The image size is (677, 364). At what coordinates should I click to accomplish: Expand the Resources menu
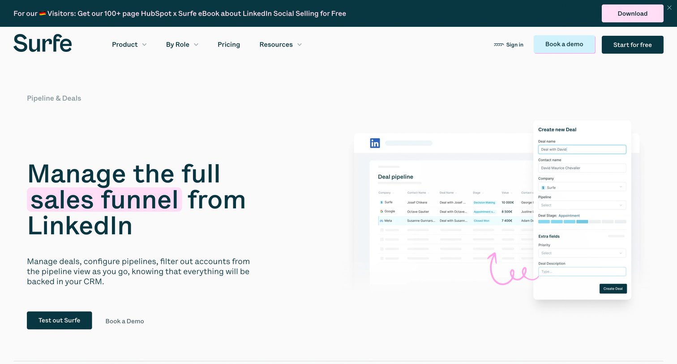point(281,45)
